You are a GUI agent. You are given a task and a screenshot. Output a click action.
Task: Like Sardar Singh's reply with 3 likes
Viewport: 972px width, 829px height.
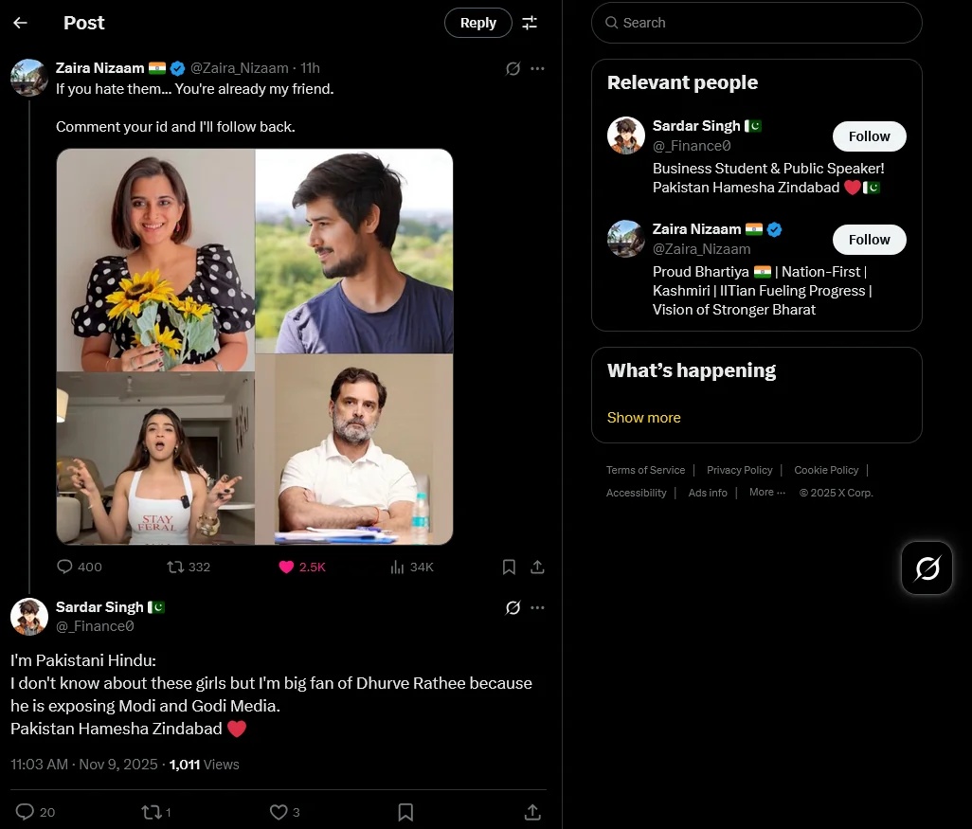(285, 812)
